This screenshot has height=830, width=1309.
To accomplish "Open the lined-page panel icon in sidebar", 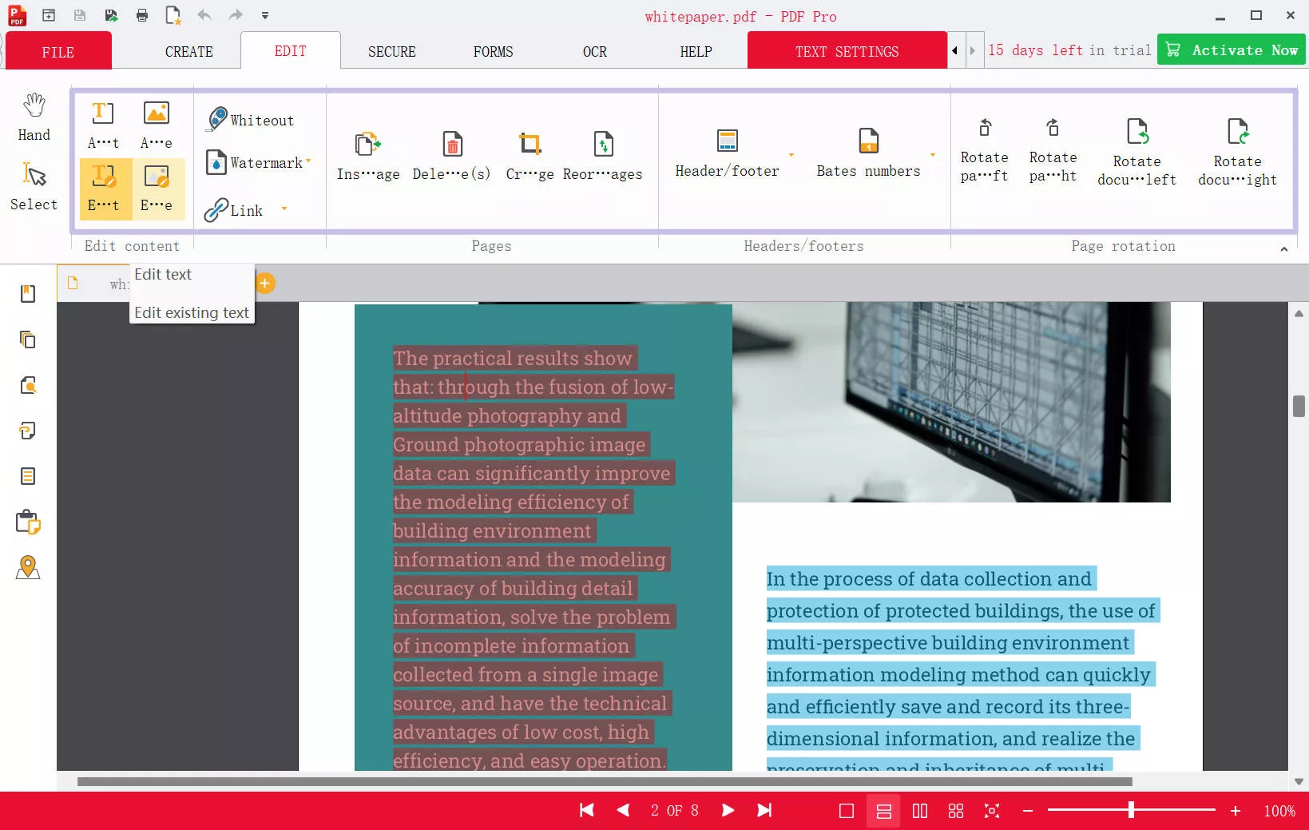I will 28,476.
